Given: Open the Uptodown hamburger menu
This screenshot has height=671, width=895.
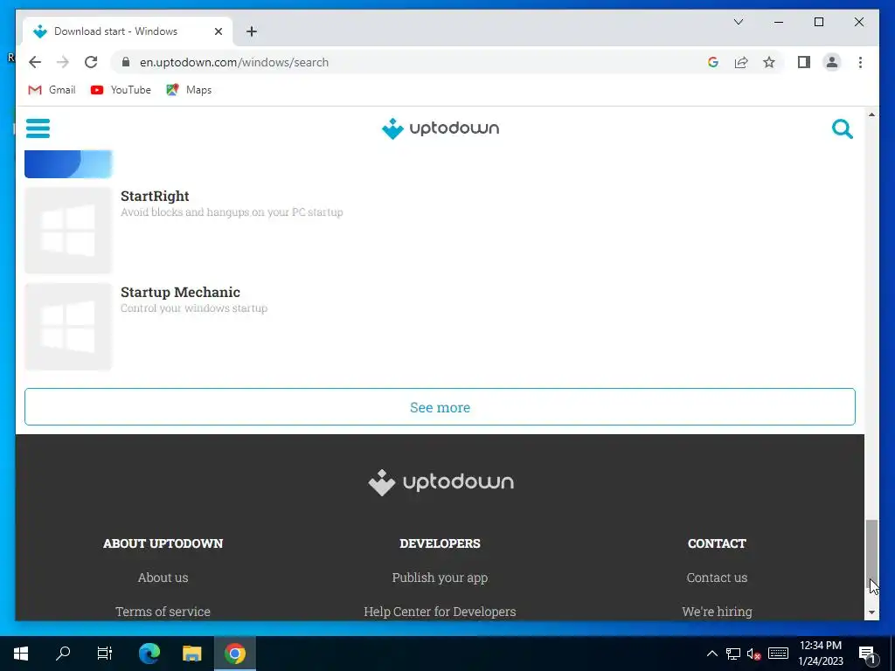Looking at the screenshot, I should (x=38, y=128).
